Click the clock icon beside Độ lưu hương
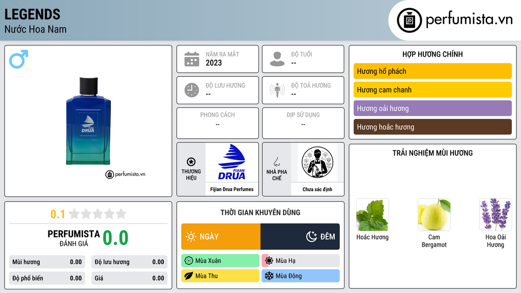This screenshot has width=521, height=293. 192,90
